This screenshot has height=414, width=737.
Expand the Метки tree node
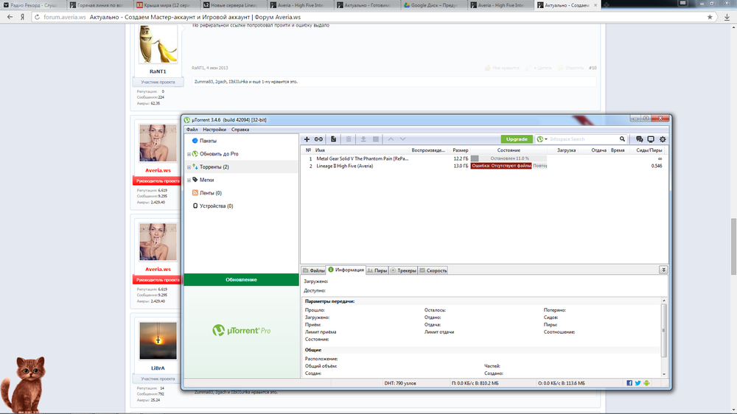(x=189, y=180)
